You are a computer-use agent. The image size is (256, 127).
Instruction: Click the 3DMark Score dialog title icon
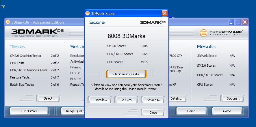(x=88, y=13)
